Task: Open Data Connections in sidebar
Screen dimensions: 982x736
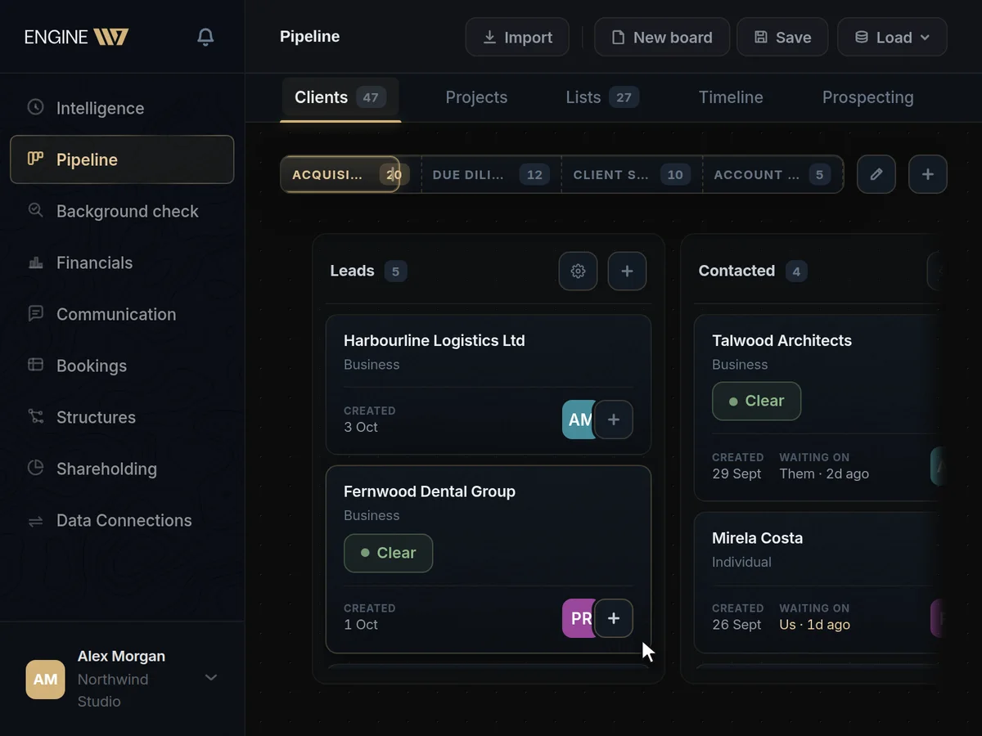Action: point(122,520)
